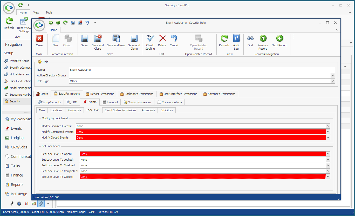Screen dimensions: 355x216
Task: Click quick-access save and close icon
Action: 80,23
